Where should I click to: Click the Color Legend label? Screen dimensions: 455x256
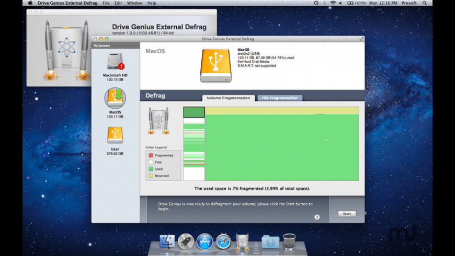pos(156,147)
